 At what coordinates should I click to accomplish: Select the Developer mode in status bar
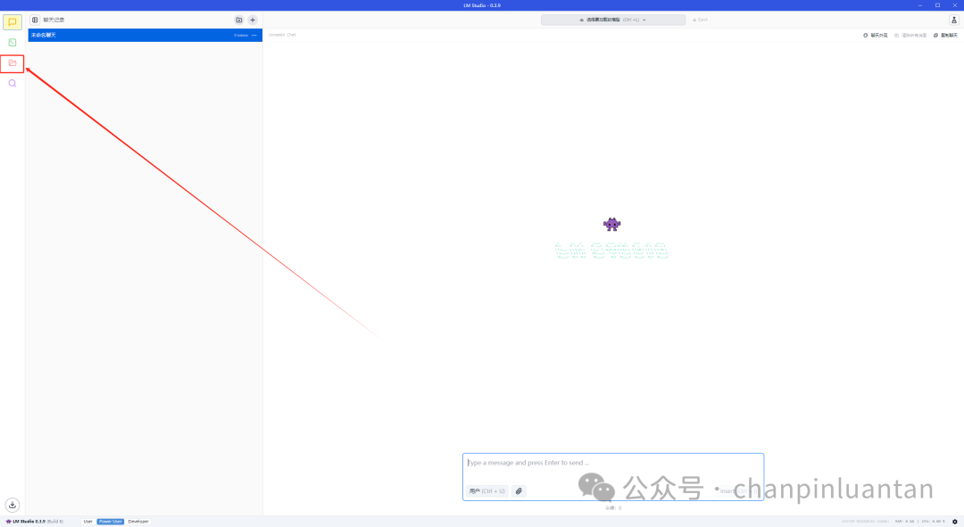pyautogui.click(x=138, y=522)
